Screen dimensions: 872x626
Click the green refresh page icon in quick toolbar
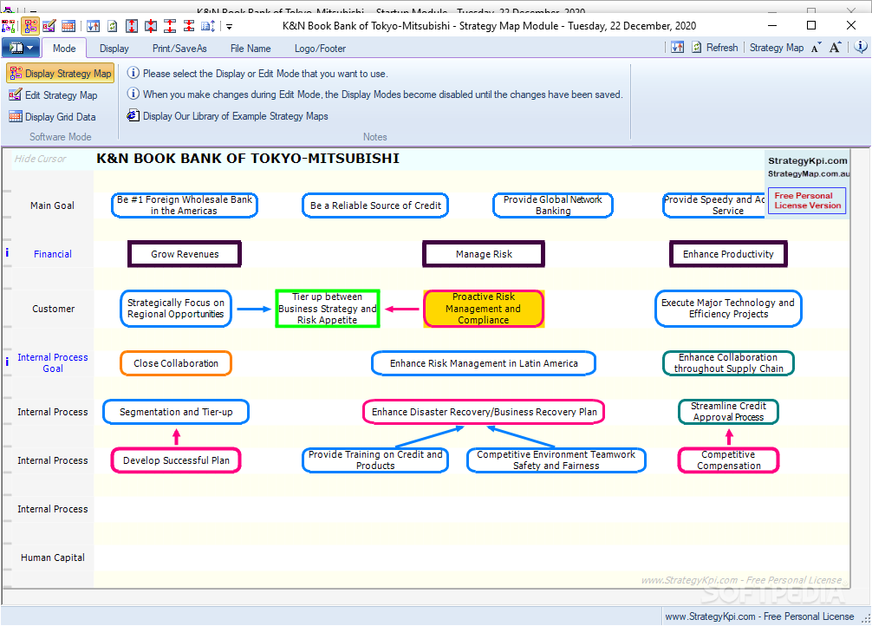tap(113, 26)
